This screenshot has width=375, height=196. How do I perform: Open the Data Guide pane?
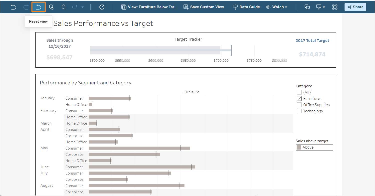[x=246, y=7]
